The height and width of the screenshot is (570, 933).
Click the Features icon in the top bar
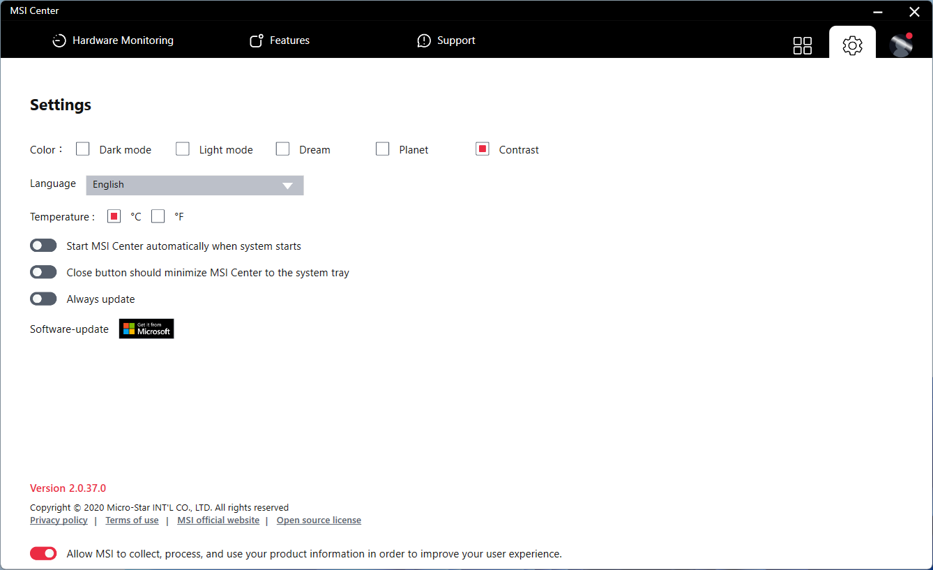(x=257, y=40)
